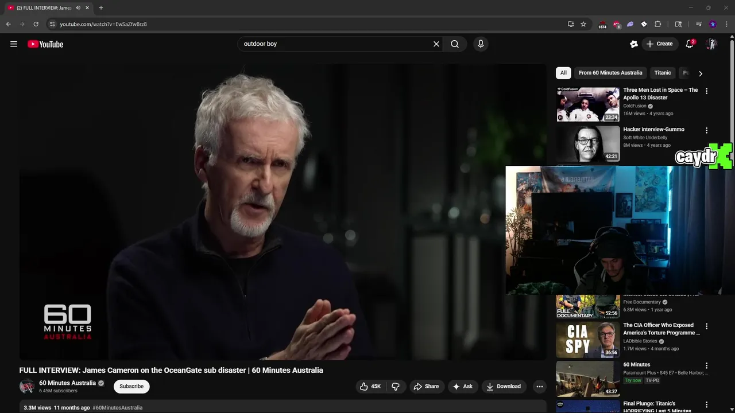Dislike the video with thumbs down
The height and width of the screenshot is (413, 735).
click(396, 387)
